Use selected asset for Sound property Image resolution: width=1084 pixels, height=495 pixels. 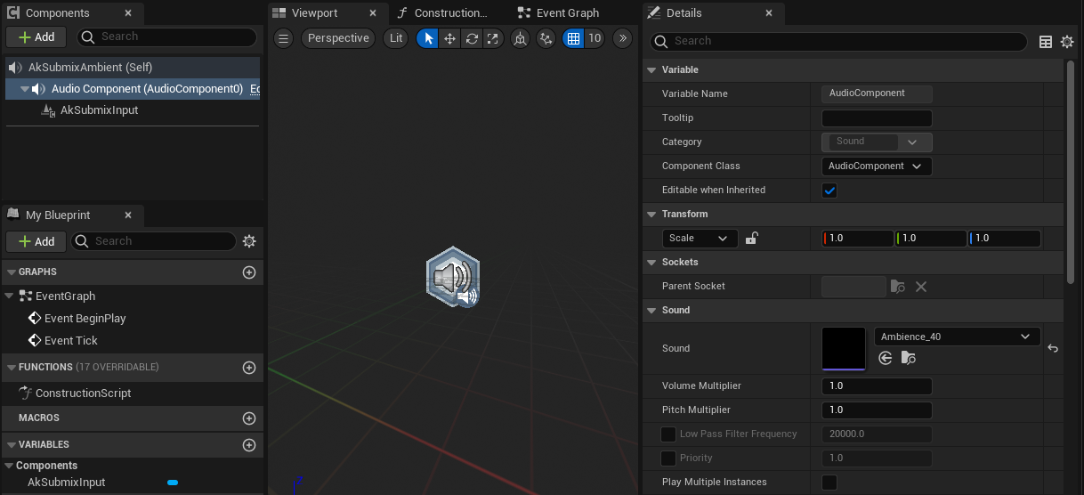[x=886, y=358]
